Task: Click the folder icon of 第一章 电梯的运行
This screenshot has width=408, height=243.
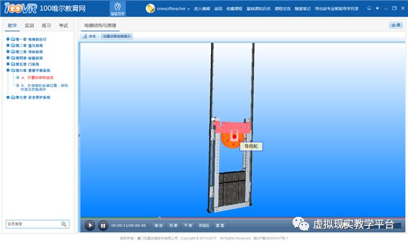Action: point(13,39)
